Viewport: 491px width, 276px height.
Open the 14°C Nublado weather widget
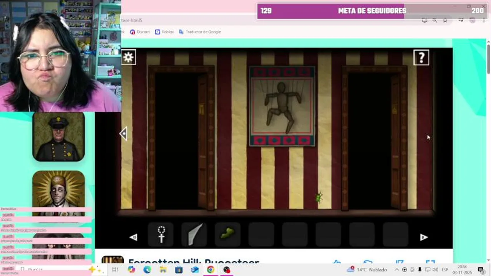367,269
